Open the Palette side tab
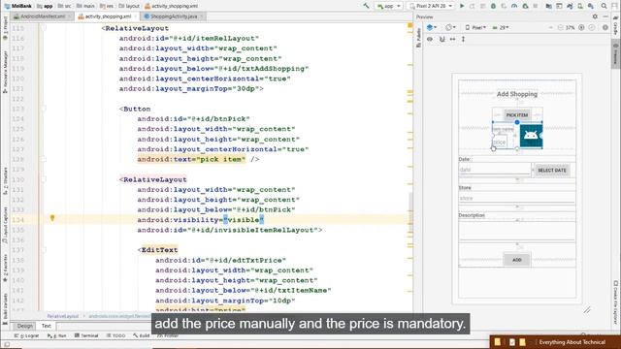Image resolution: width=621 pixels, height=349 pixels. click(x=418, y=38)
